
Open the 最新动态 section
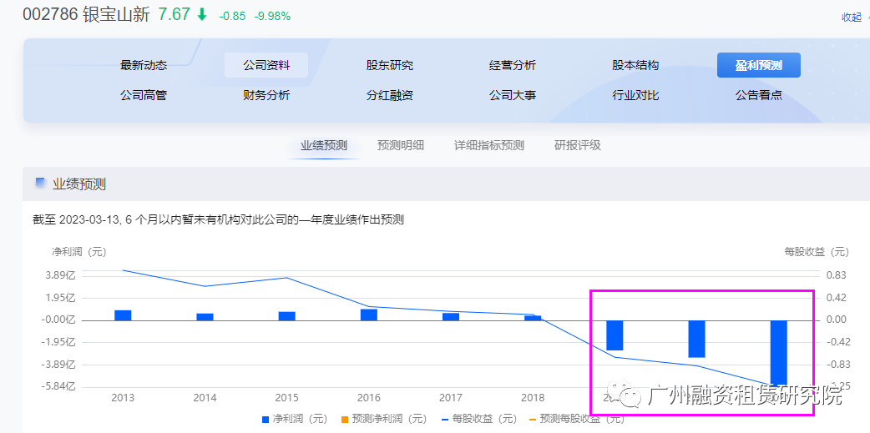click(x=143, y=65)
